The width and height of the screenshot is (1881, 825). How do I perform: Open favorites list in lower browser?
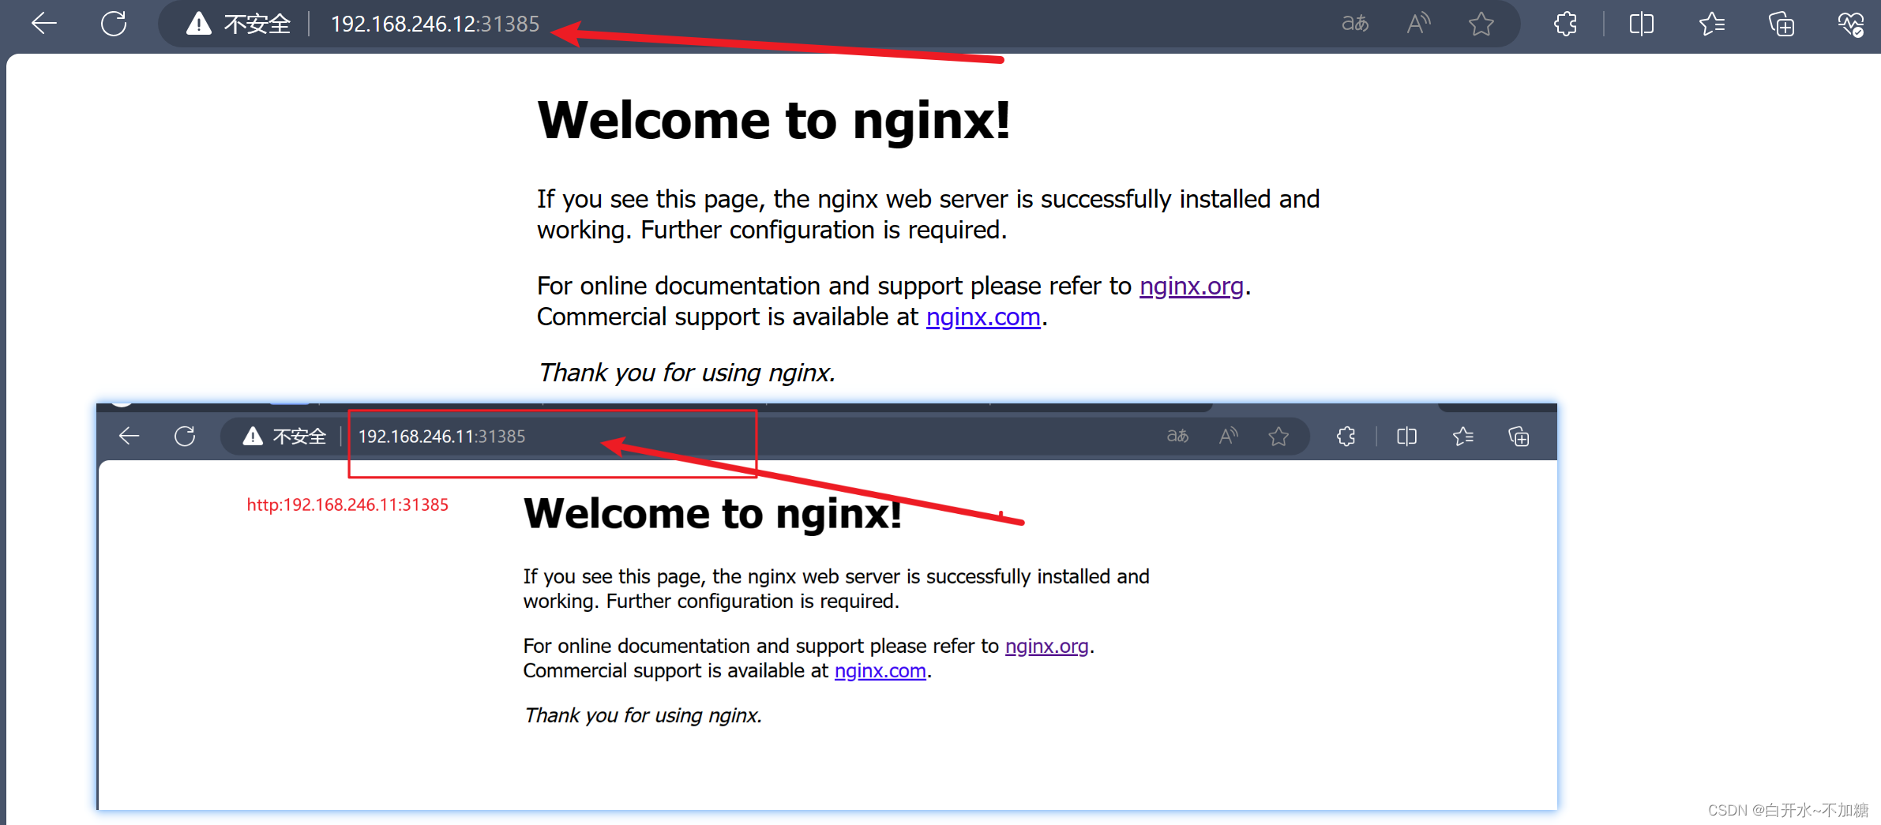(x=1462, y=436)
